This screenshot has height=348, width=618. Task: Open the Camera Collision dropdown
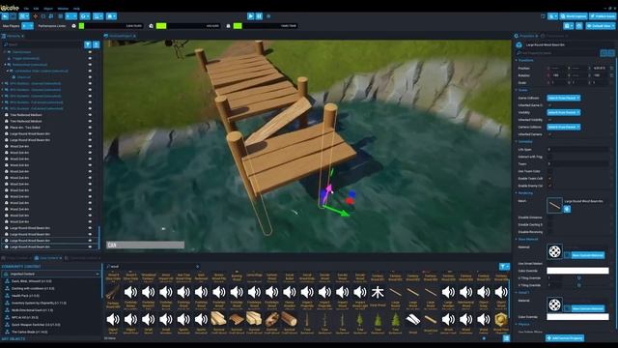[x=564, y=127]
